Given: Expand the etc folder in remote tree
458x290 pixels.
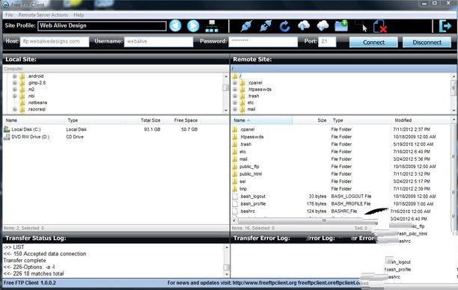Looking at the screenshot, I should click(x=235, y=102).
